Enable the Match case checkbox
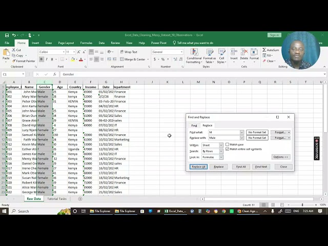This screenshot has height=246, width=328. tap(228, 145)
